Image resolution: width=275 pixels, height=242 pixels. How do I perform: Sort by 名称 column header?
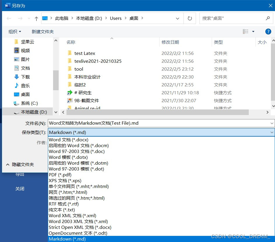[71, 42]
